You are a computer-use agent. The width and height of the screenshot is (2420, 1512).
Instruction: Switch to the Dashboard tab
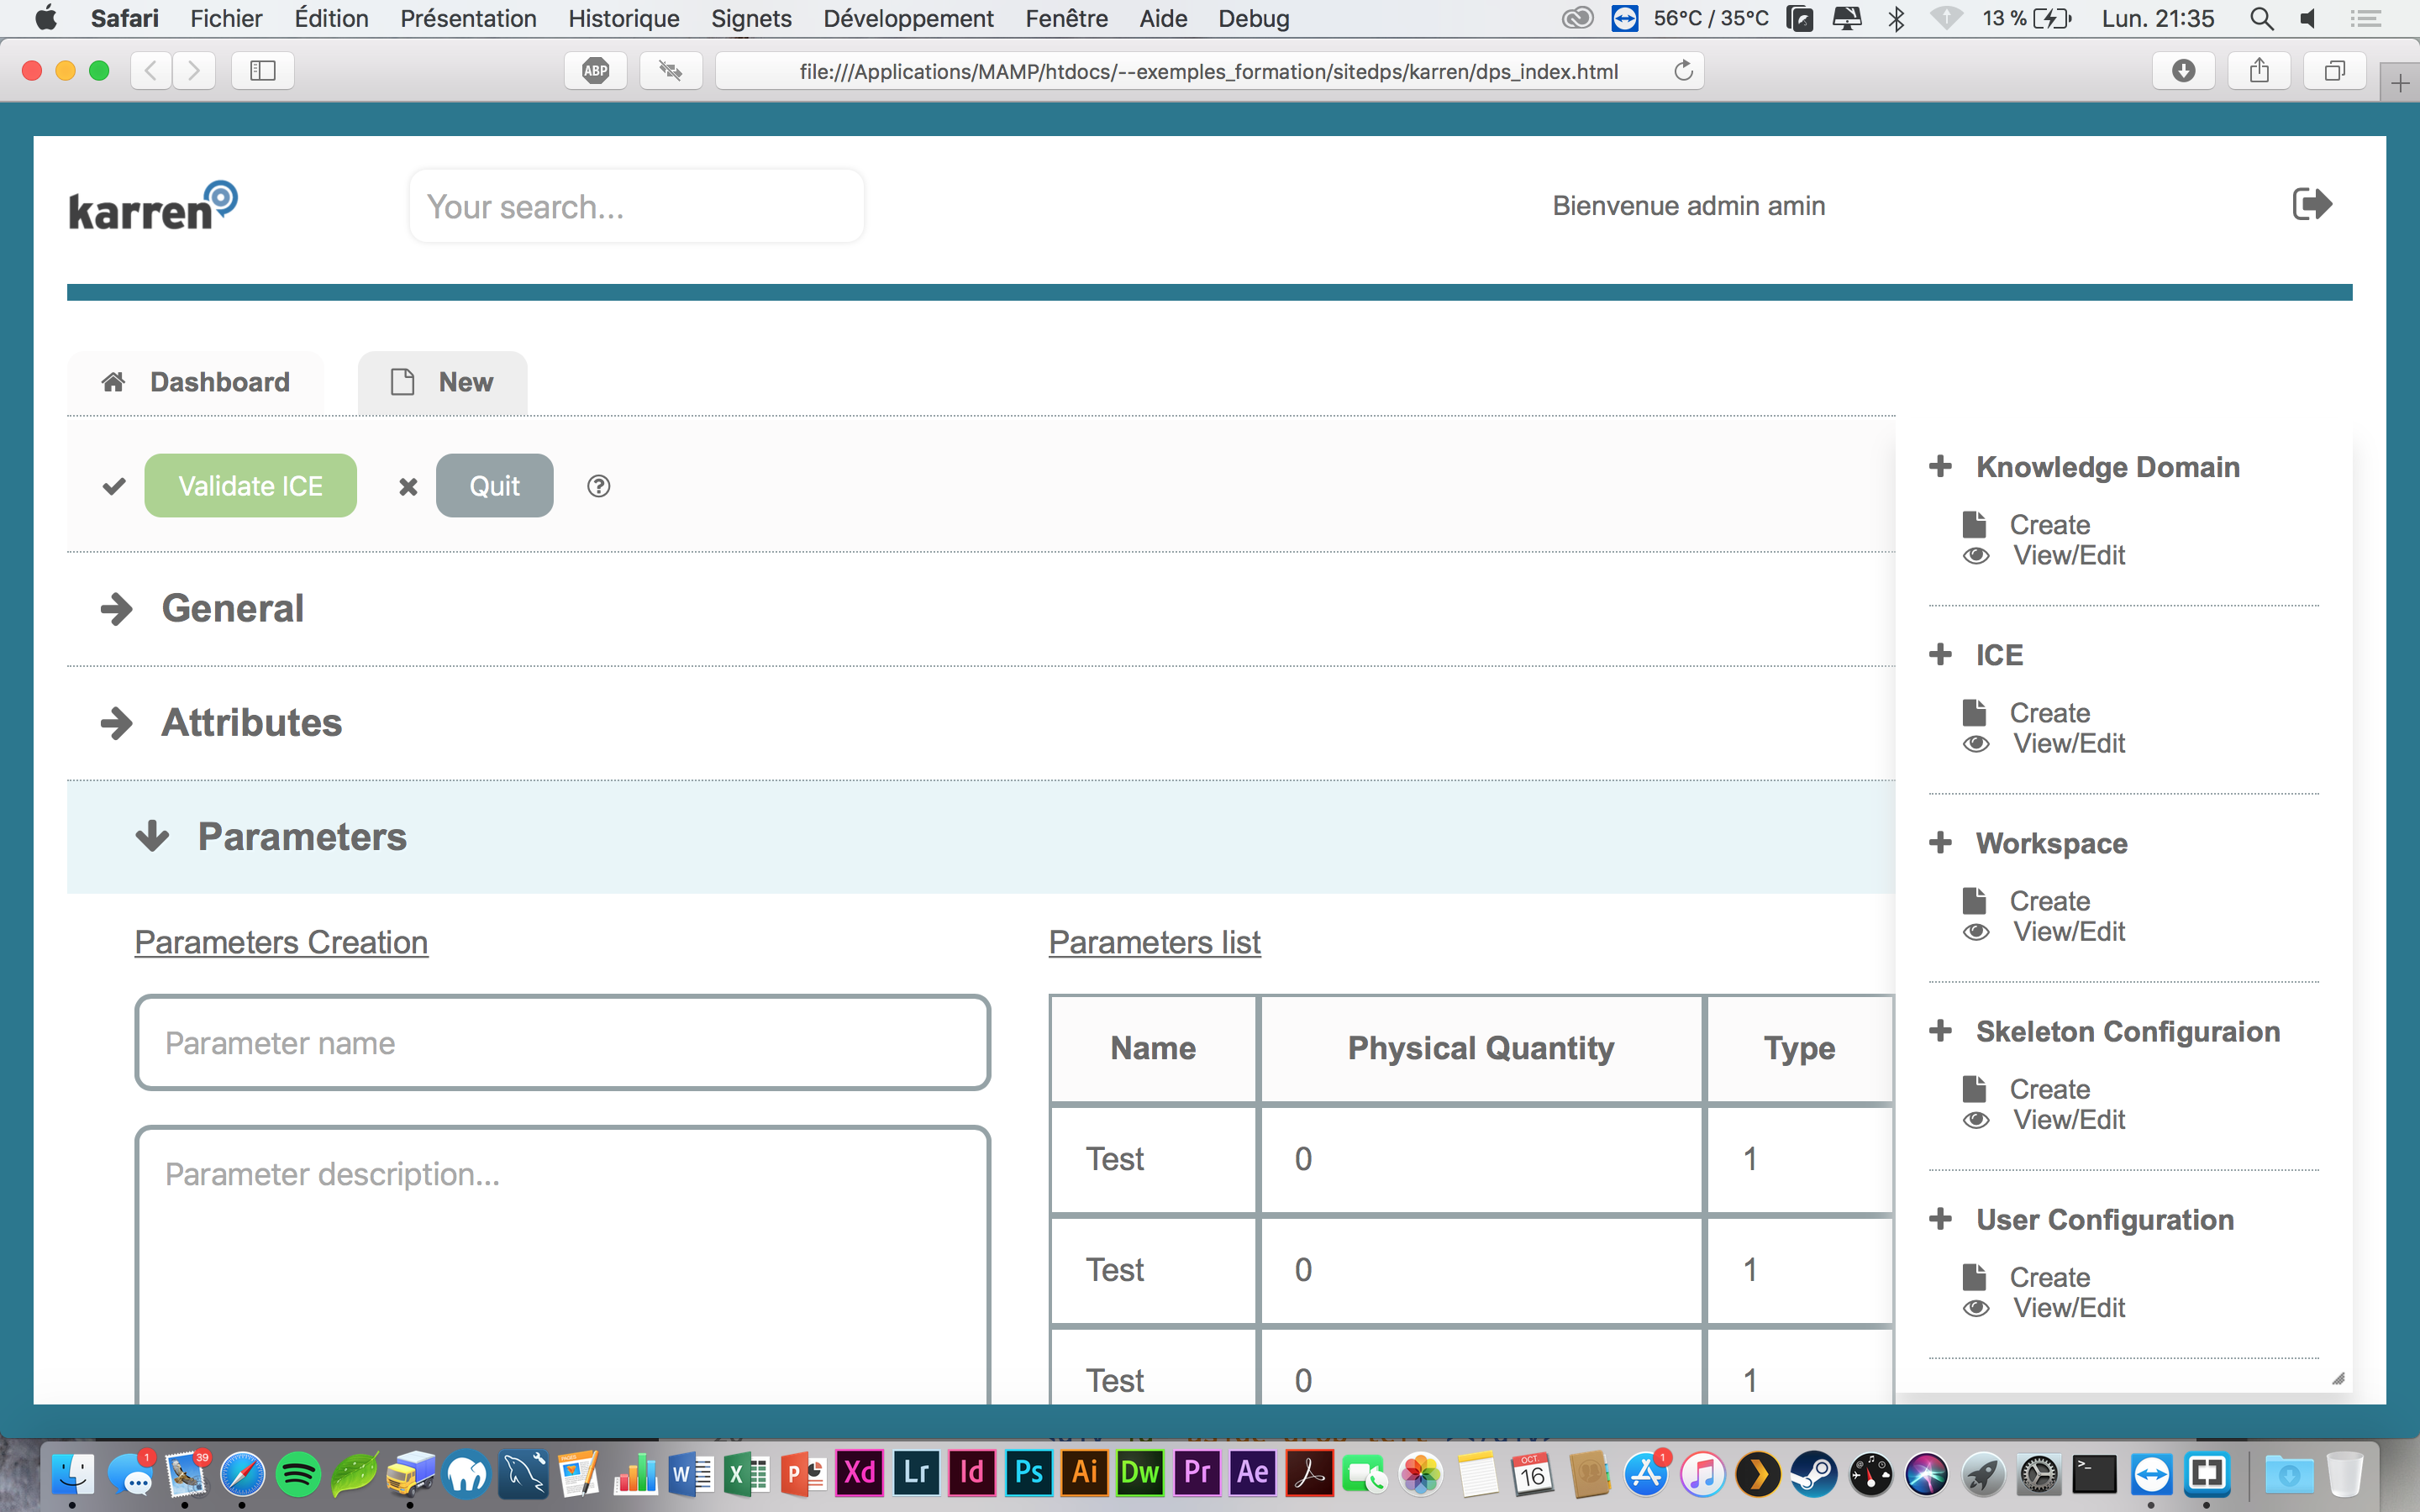pyautogui.click(x=195, y=382)
